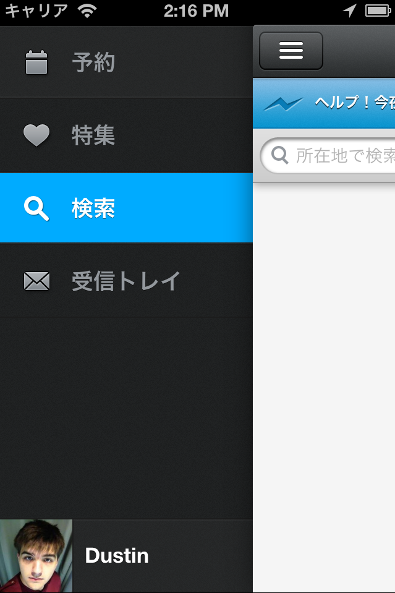Tap the キャリア carrier label
This screenshot has width=395, height=593.
(x=36, y=11)
